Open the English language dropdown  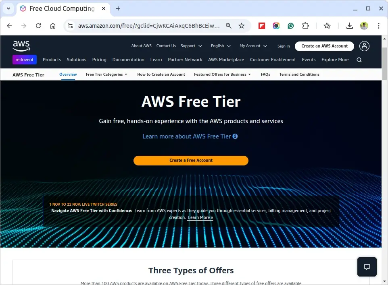[x=221, y=46]
